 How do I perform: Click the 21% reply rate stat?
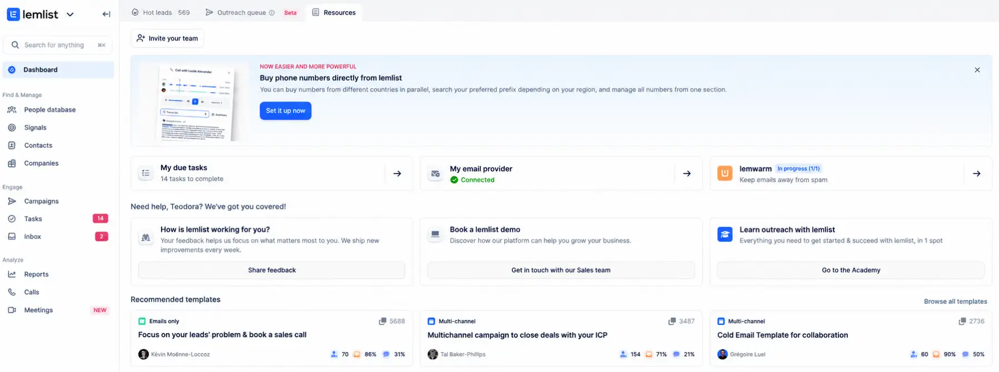[684, 354]
